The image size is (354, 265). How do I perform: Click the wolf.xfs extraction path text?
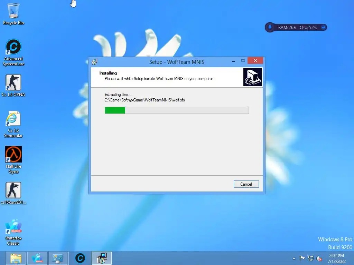(x=145, y=100)
